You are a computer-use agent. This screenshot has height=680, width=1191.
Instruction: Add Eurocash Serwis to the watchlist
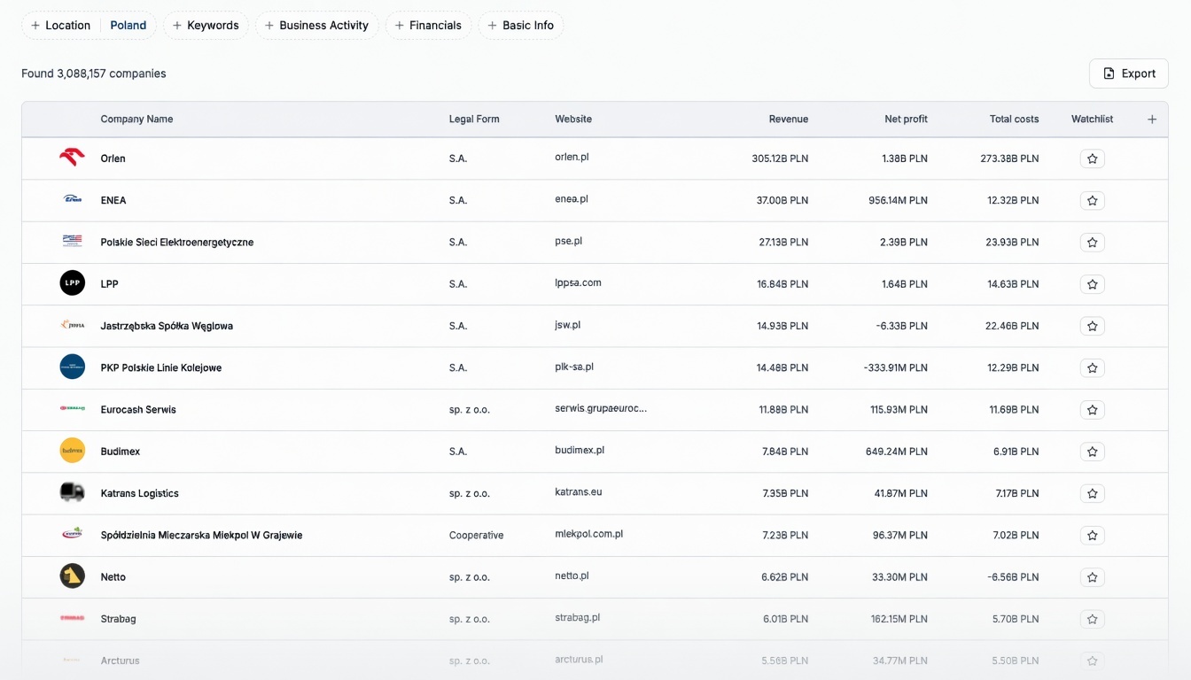[1092, 410]
